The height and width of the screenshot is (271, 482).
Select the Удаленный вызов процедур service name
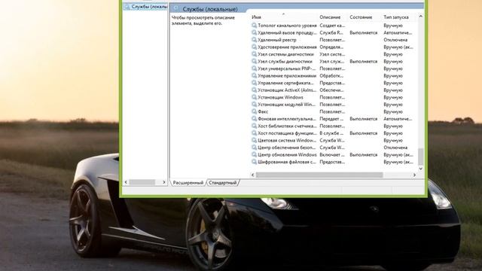[x=287, y=32]
